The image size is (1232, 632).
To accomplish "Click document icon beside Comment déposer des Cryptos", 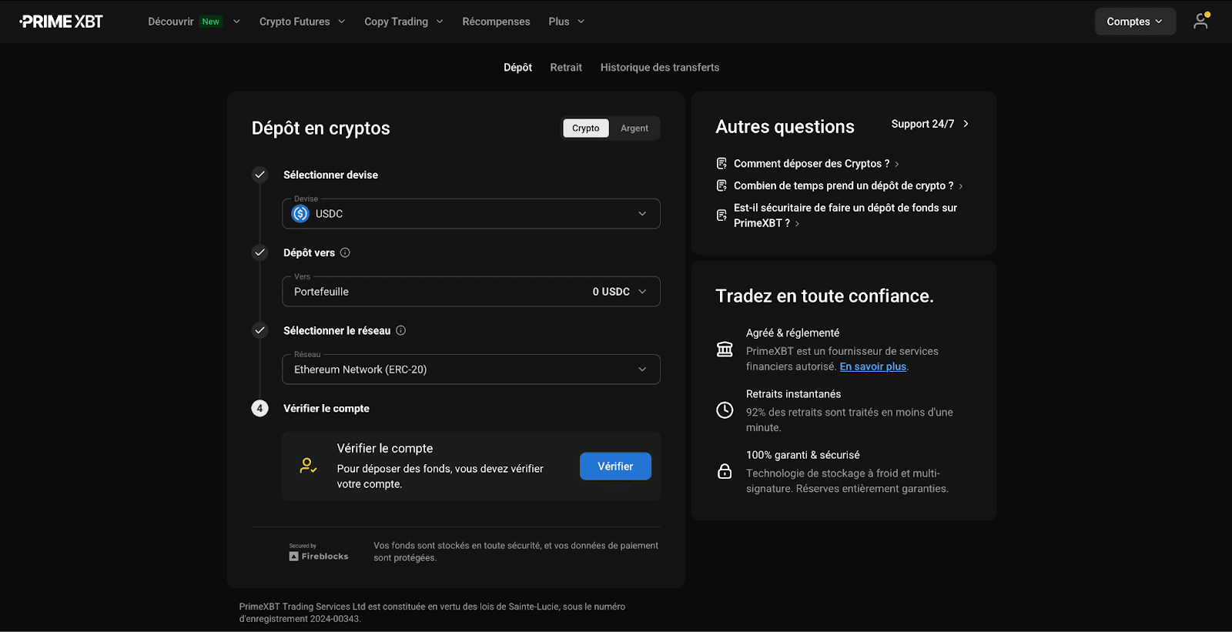I will pyautogui.click(x=721, y=163).
